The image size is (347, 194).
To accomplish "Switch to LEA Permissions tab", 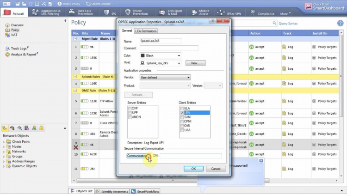I will [x=146, y=31].
